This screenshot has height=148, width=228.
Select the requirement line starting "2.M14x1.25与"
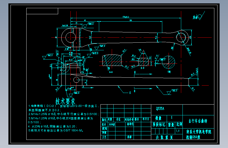coord(64,114)
